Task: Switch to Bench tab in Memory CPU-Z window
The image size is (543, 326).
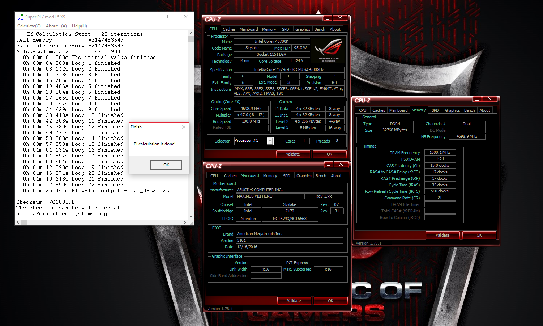Action: [470, 110]
